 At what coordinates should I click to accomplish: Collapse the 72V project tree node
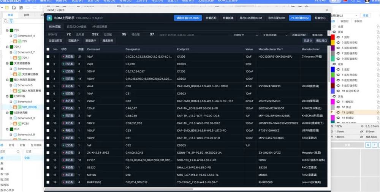7,30
